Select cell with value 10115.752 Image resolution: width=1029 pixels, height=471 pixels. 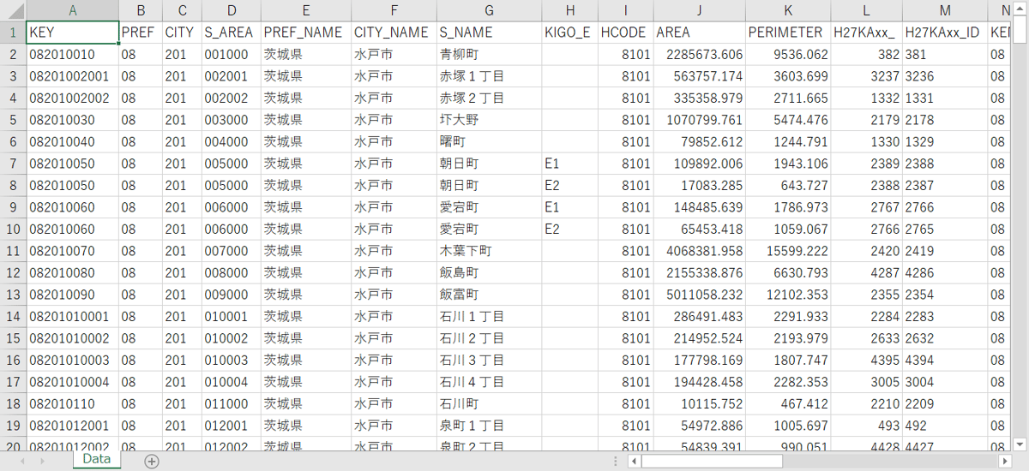[699, 404]
